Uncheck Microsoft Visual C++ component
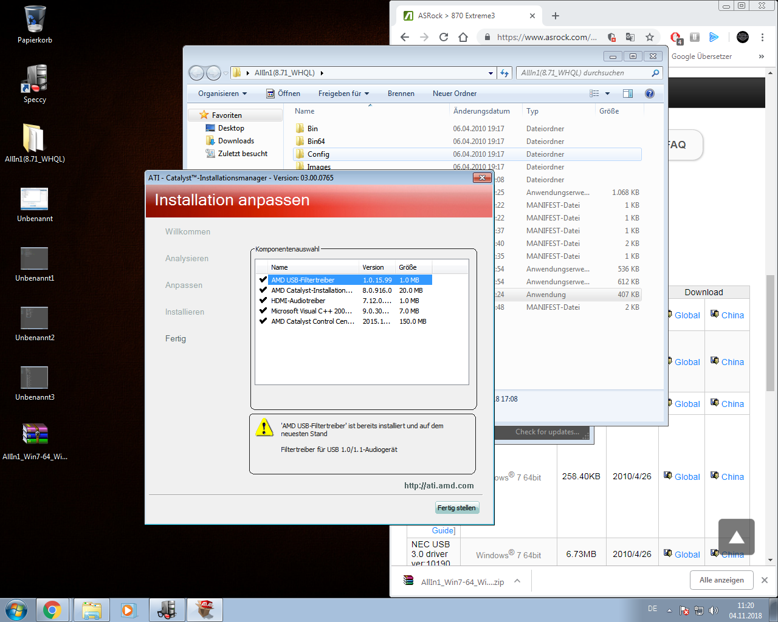The height and width of the screenshot is (622, 778). 263,311
